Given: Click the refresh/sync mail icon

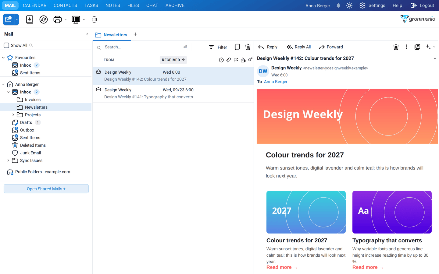Looking at the screenshot, I should tap(44, 19).
